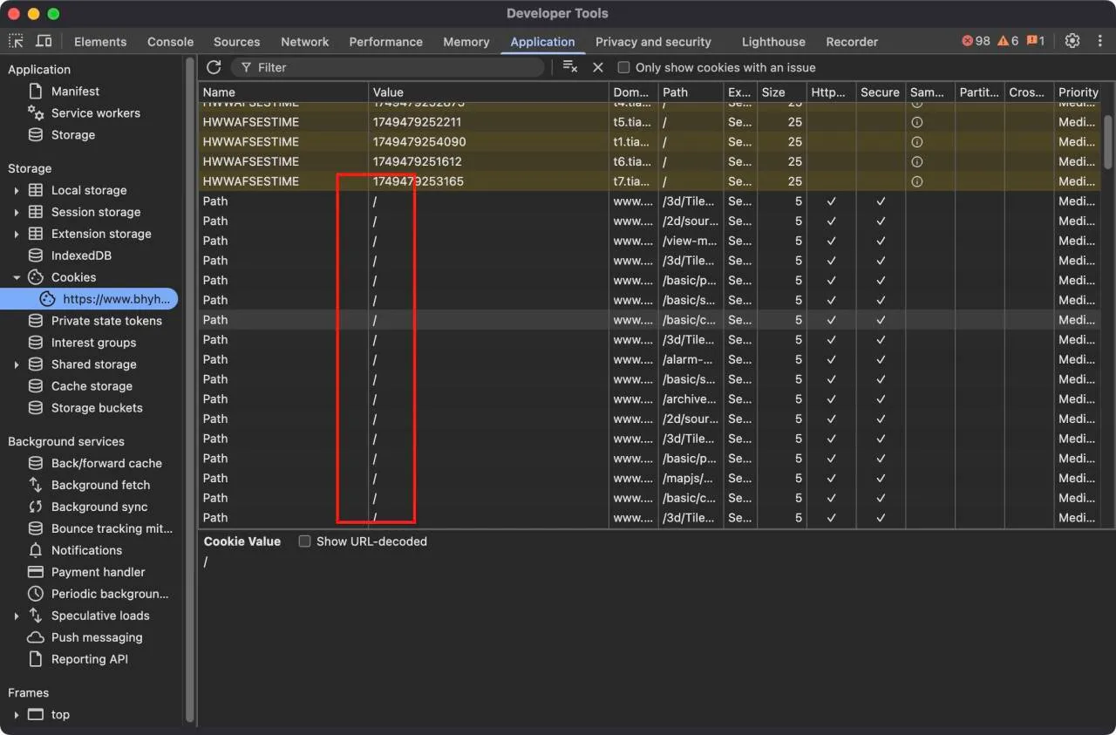
Task: Open the more options kebab menu
Action: click(1100, 41)
